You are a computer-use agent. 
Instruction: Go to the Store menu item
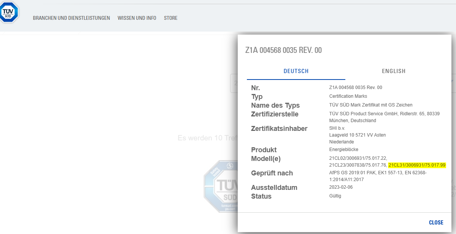tap(171, 18)
